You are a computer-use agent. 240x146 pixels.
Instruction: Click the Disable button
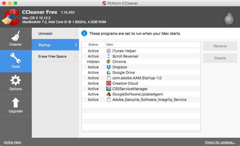(220, 58)
